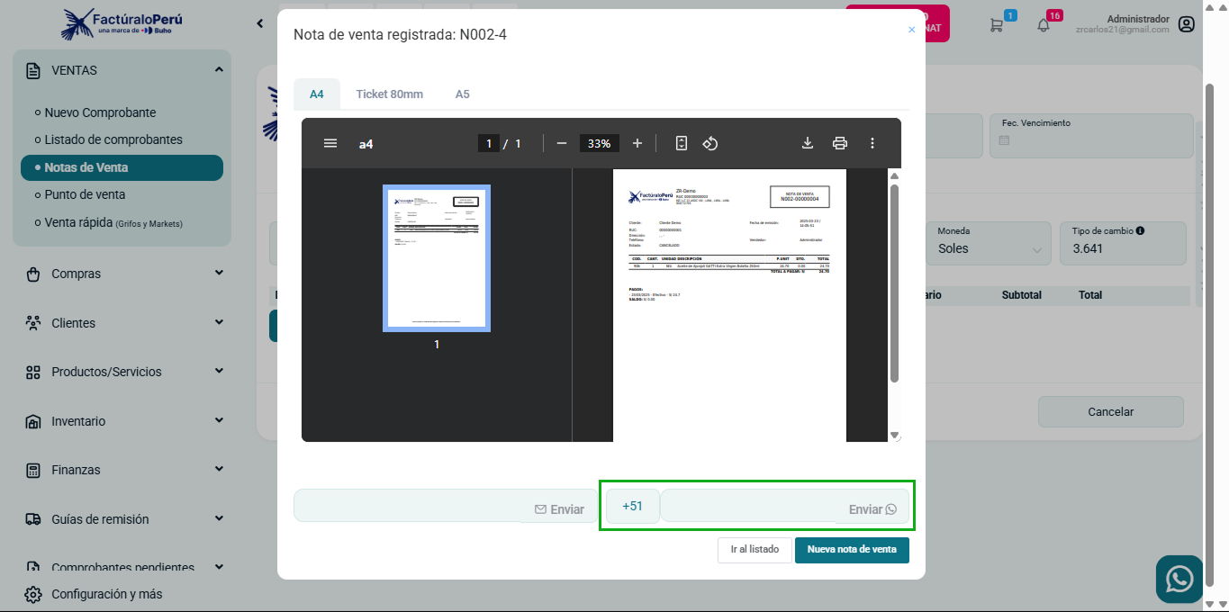The height and width of the screenshot is (612, 1229).
Task: Select the page 1 thumbnail preview
Action: click(x=437, y=258)
